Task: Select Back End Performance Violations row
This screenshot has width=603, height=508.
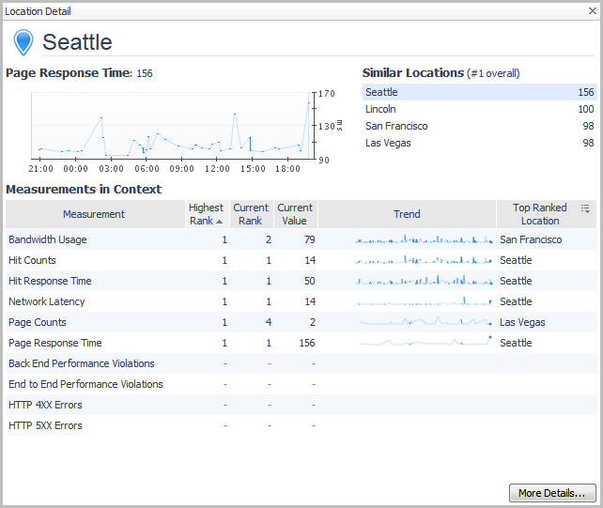Action: (x=82, y=363)
